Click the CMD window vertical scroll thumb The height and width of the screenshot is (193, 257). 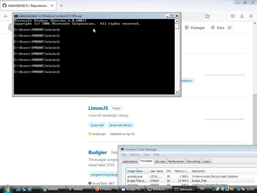coord(177,26)
